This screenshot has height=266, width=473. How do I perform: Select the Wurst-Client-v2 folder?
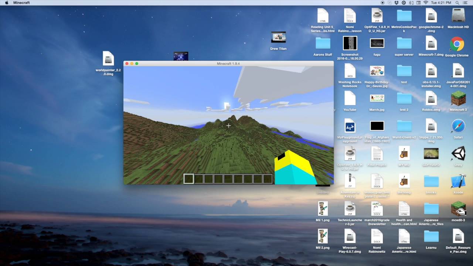click(404, 126)
